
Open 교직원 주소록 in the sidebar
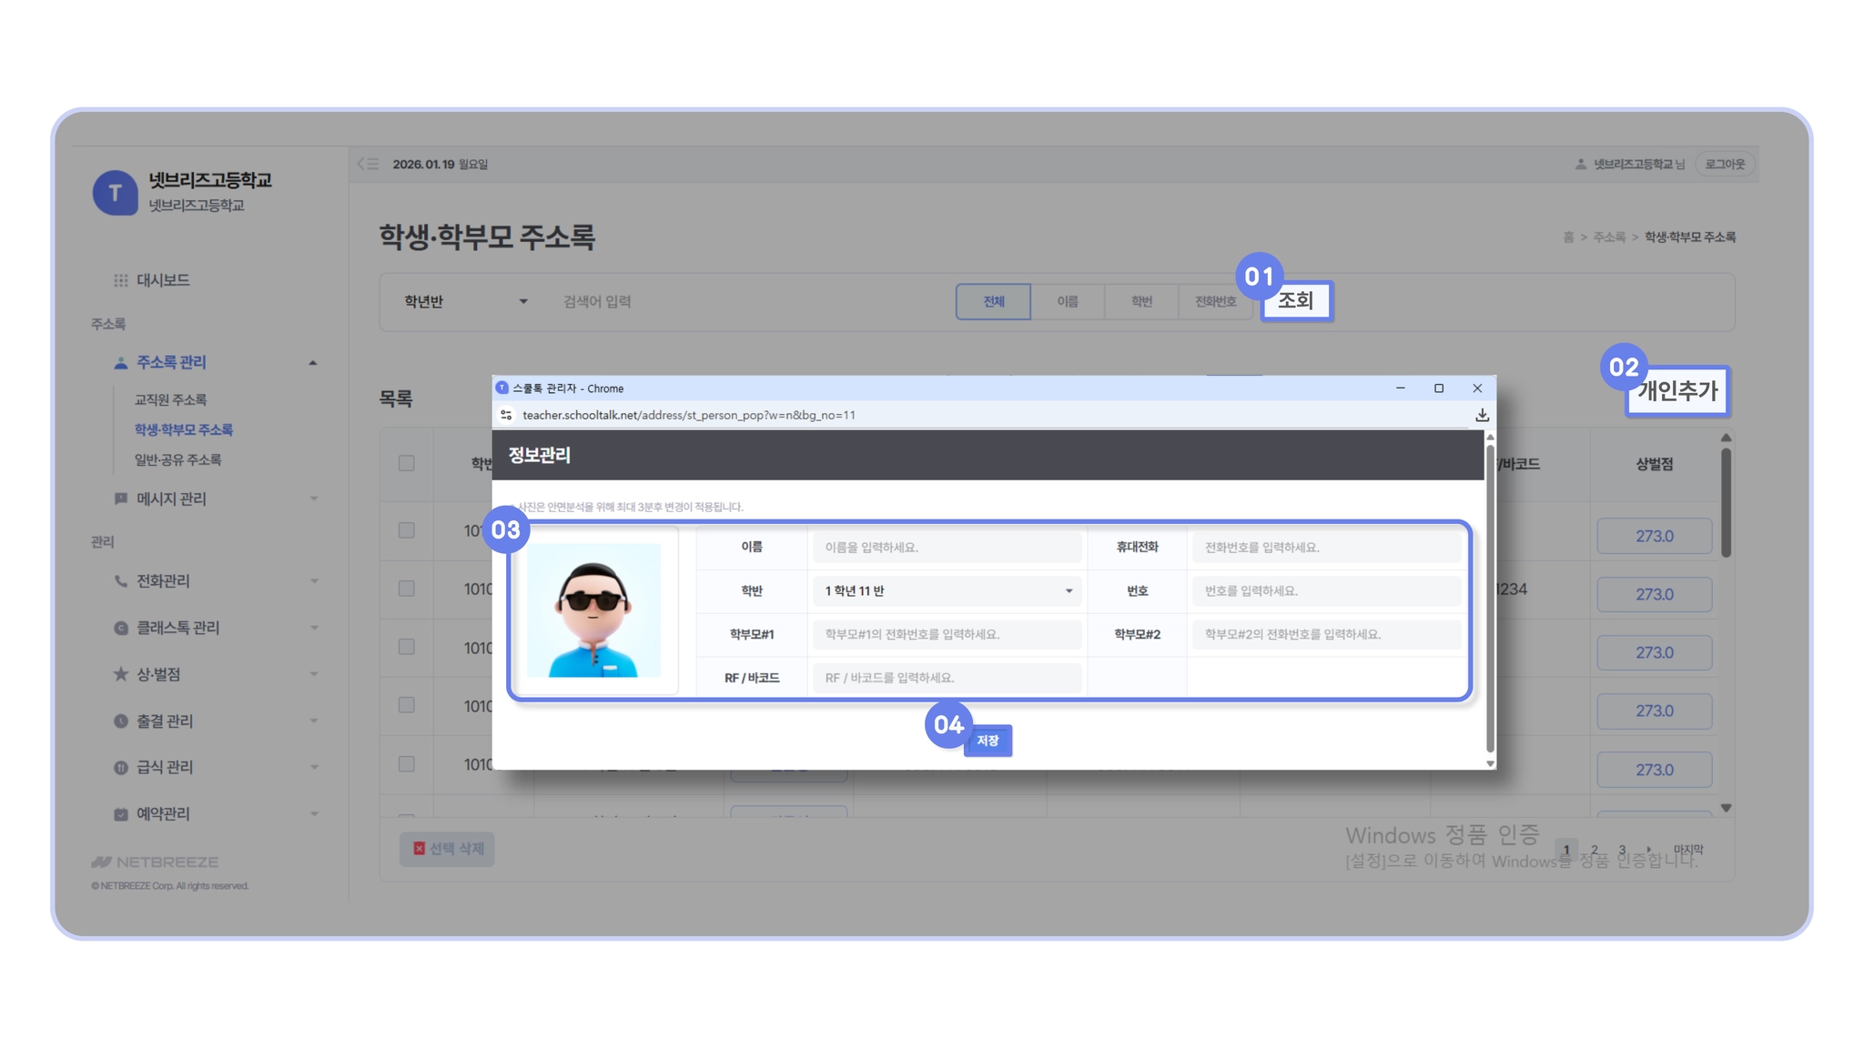click(170, 400)
